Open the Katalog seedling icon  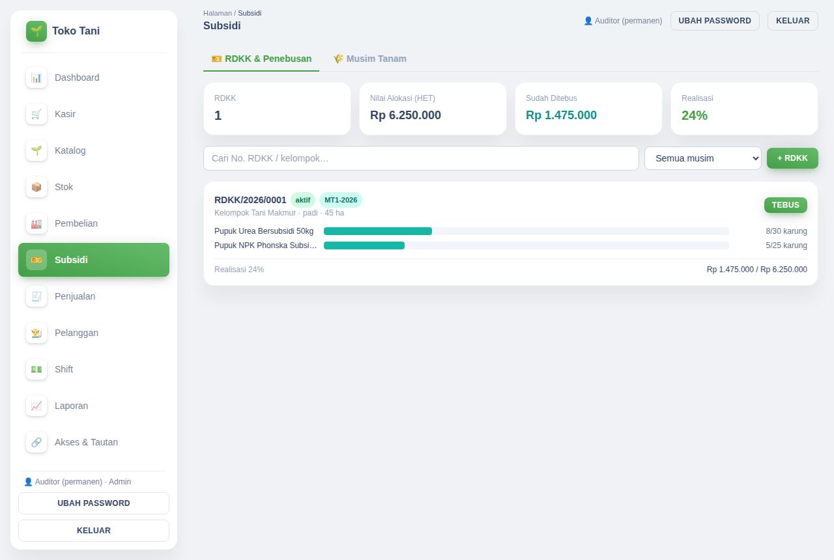[x=36, y=150]
